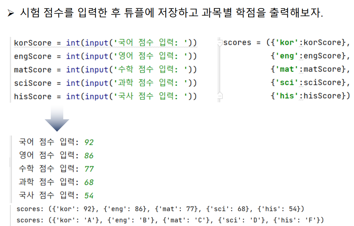354x226 pixels.
Task: Click the engScore input code line
Action: pyautogui.click(x=105, y=56)
